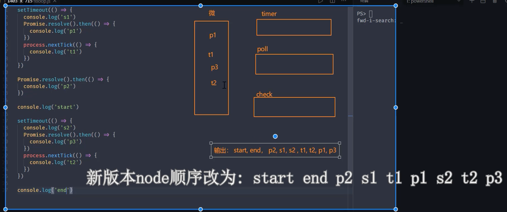Add a new terminal with the plus icon
Image resolution: width=507 pixels, height=212 pixels.
tap(472, 1)
